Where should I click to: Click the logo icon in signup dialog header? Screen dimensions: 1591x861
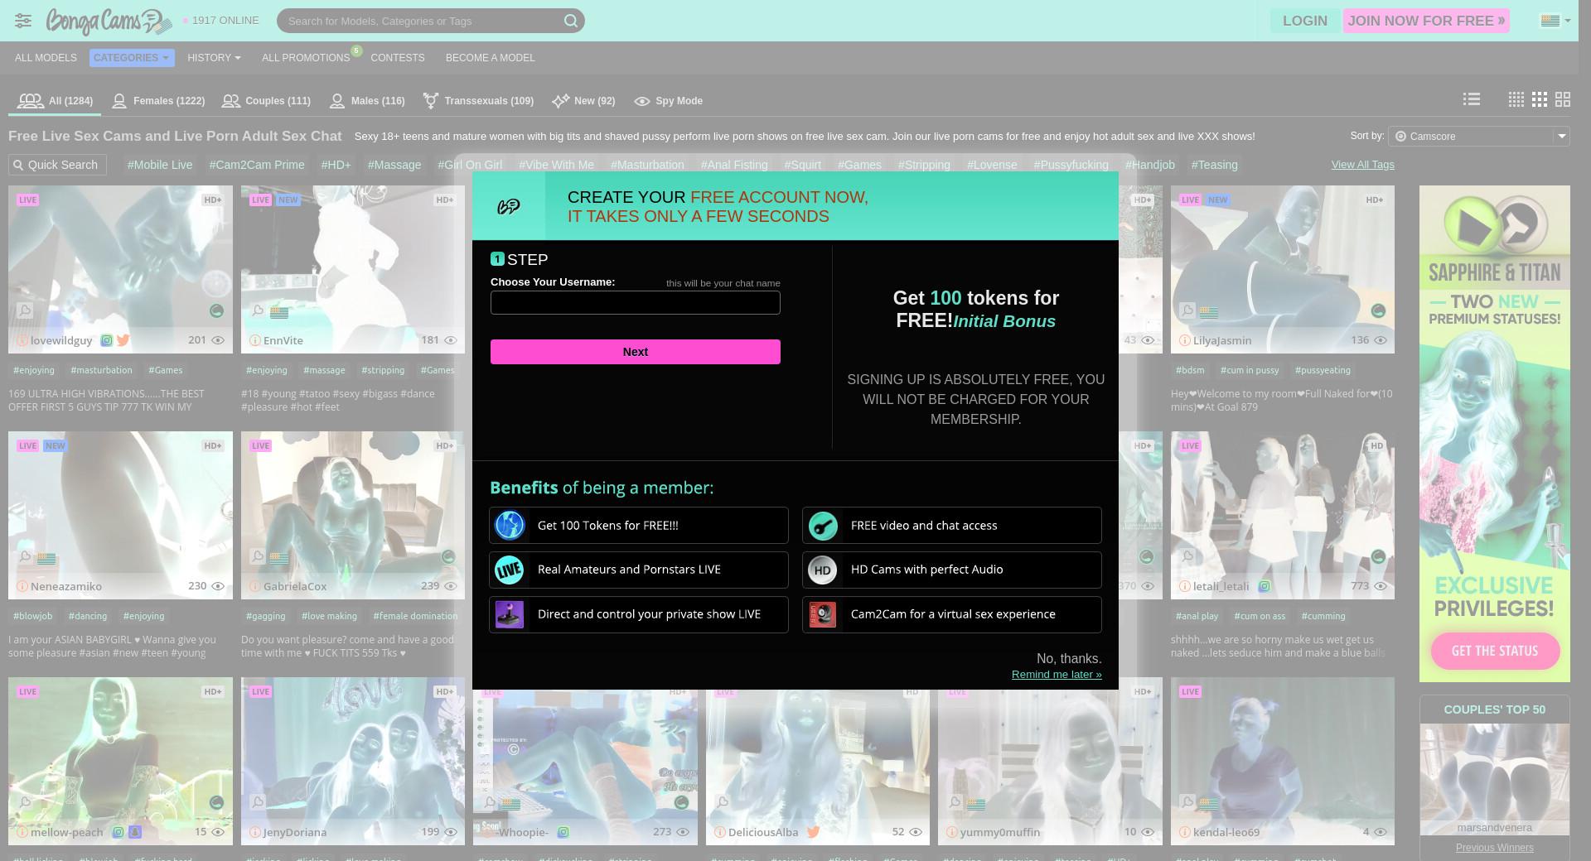coord(509,207)
